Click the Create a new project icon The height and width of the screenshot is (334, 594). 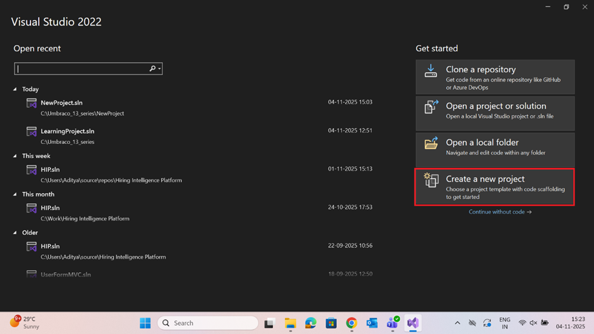tap(431, 181)
